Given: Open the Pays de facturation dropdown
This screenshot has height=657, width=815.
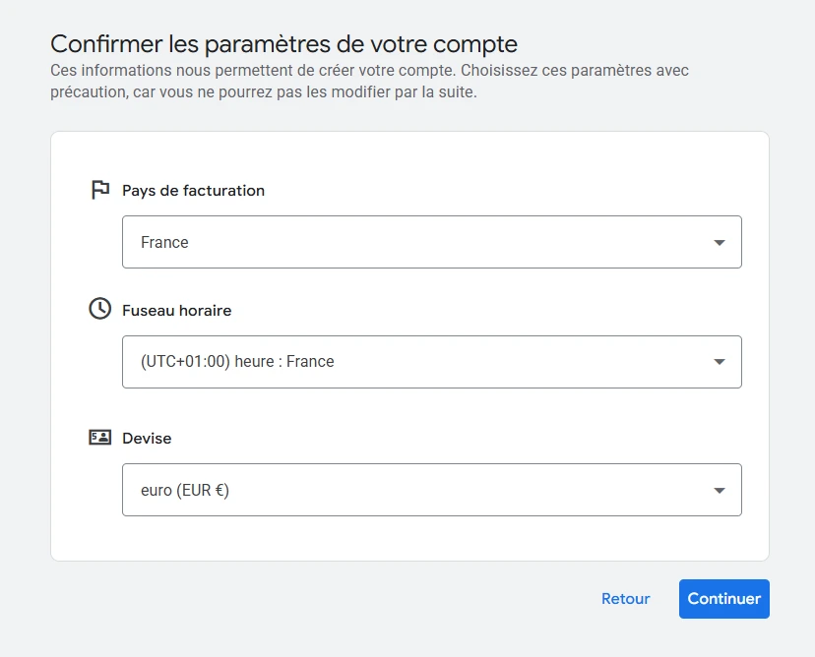Looking at the screenshot, I should [x=431, y=242].
